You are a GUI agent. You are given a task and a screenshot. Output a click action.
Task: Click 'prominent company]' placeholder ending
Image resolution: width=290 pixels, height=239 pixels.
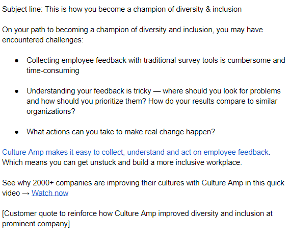(x=36, y=224)
